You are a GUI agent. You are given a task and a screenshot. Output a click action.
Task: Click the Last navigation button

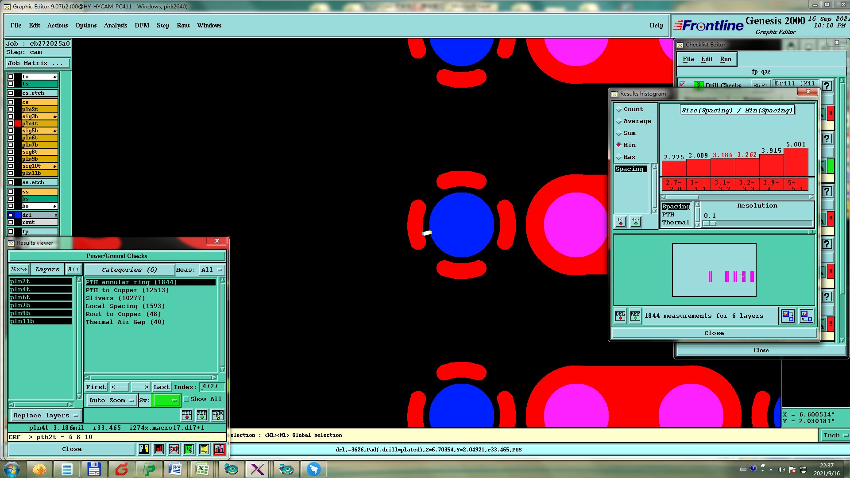pos(162,387)
